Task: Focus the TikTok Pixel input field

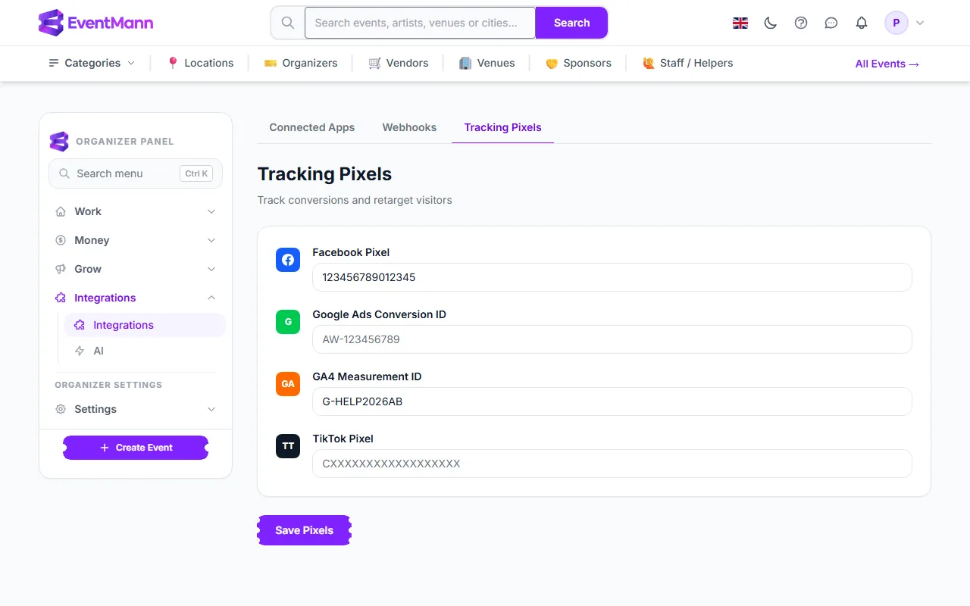Action: (612, 464)
